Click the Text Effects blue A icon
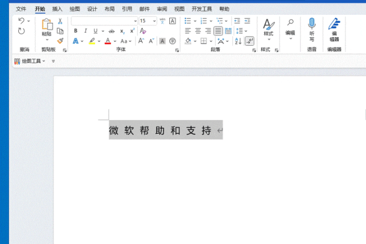This screenshot has height=244, width=366. 75,41
